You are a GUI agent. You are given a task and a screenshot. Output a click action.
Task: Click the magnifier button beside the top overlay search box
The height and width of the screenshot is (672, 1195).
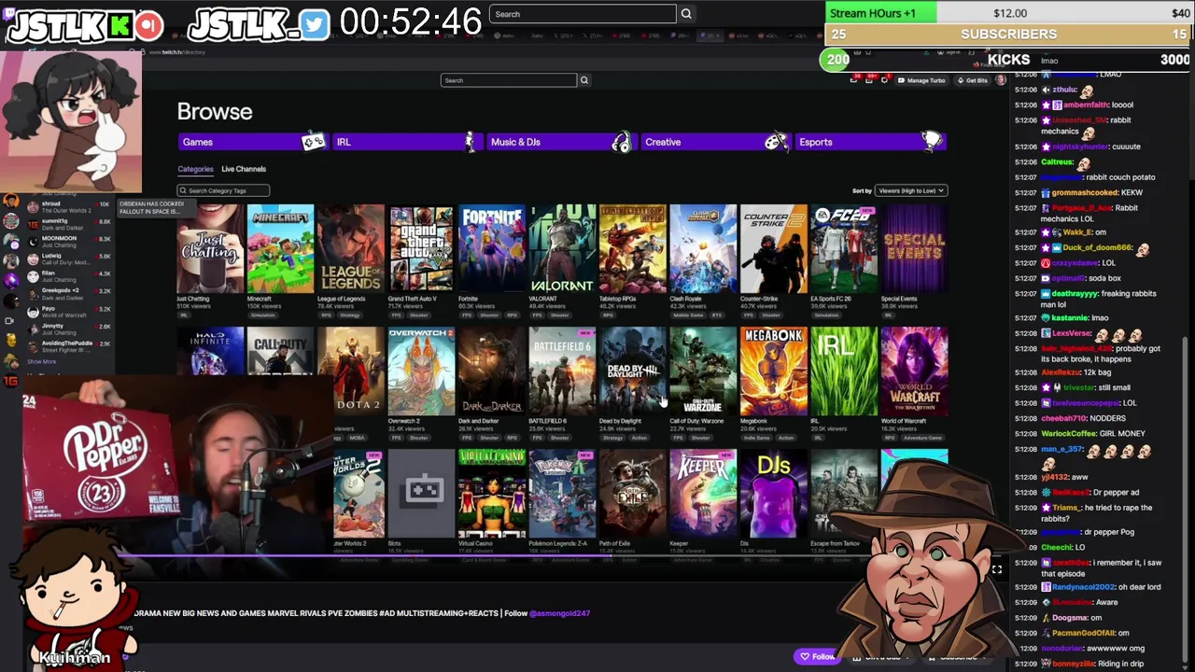tap(686, 14)
